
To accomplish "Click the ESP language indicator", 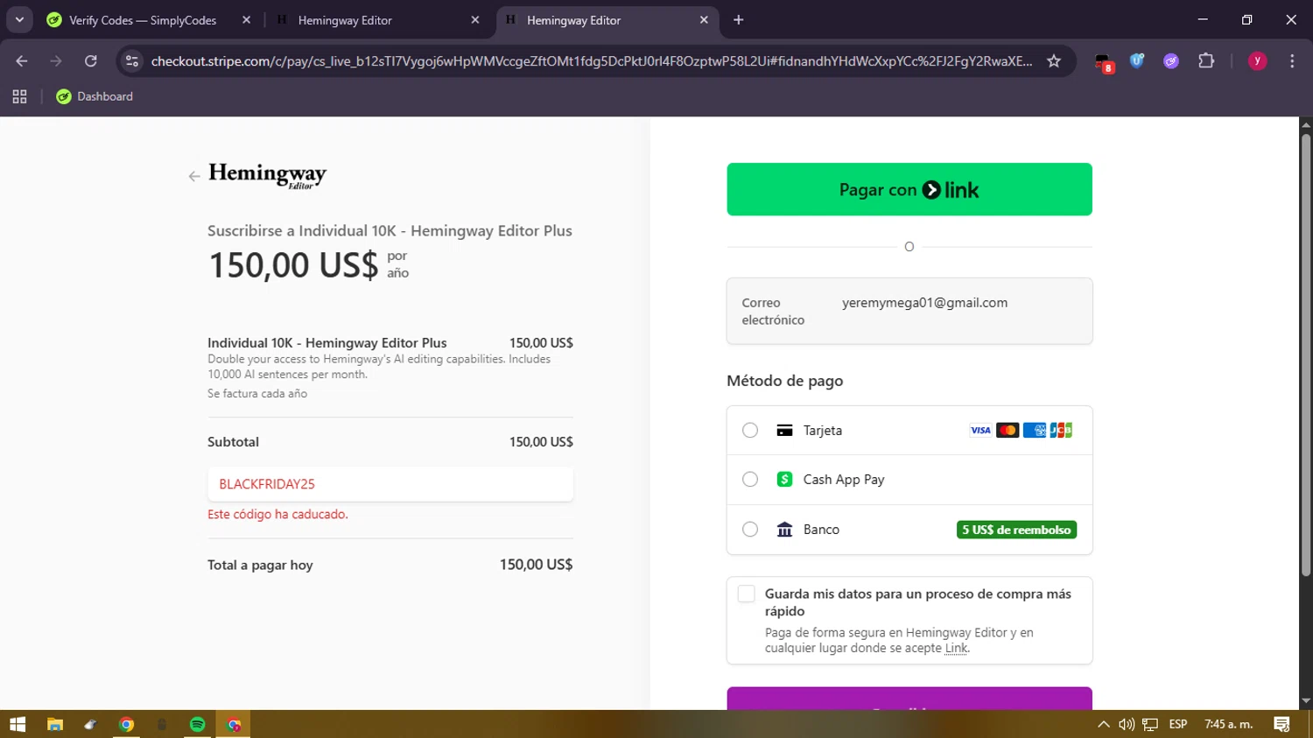I will pos(1178,724).
